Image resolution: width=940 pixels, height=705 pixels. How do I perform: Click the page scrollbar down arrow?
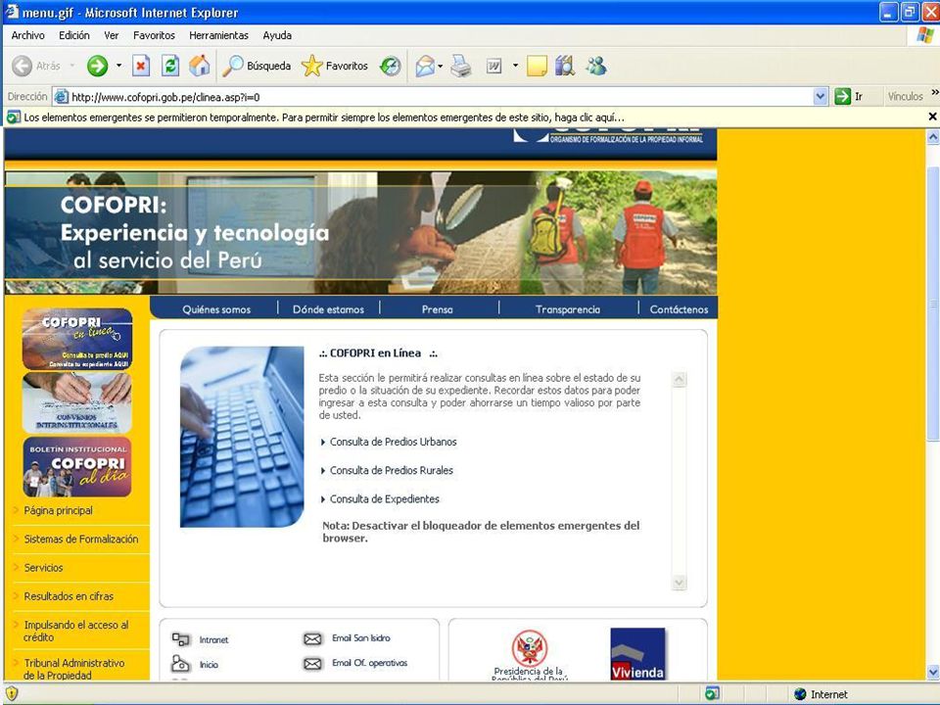[933, 672]
